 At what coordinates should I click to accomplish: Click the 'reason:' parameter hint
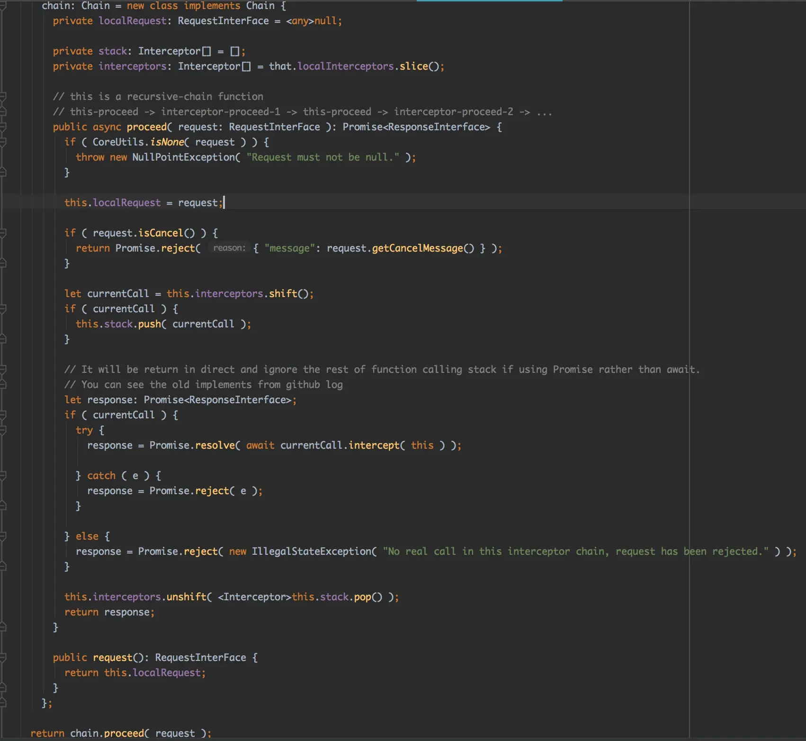(x=229, y=248)
